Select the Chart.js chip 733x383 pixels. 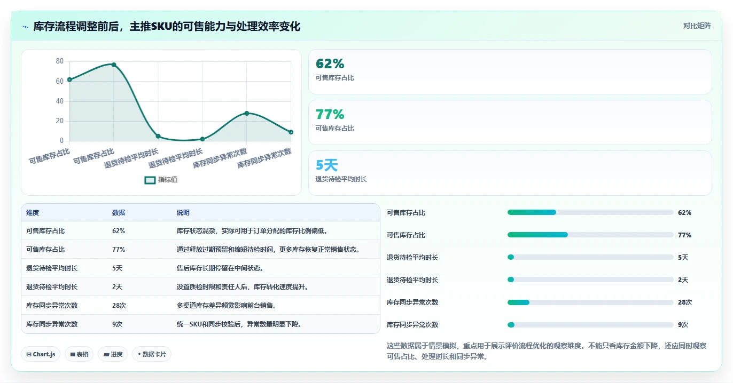pyautogui.click(x=41, y=354)
